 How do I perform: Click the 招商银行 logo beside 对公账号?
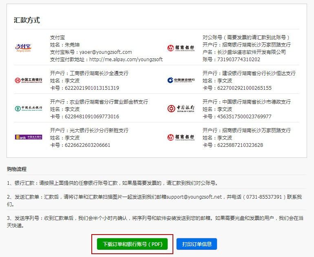(181, 48)
